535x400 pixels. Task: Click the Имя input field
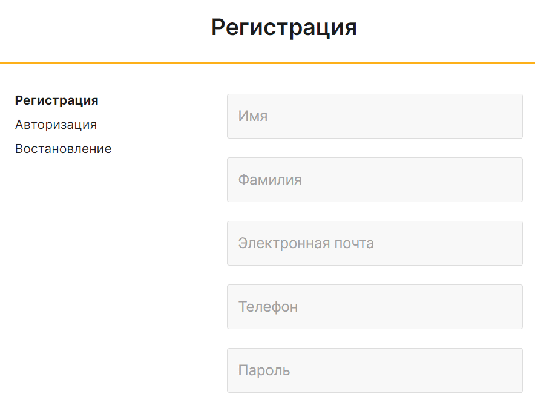pos(375,116)
